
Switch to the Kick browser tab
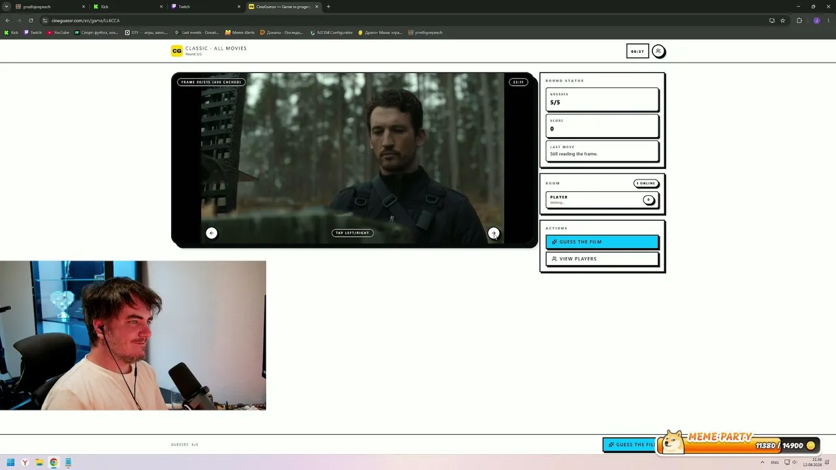(x=128, y=7)
